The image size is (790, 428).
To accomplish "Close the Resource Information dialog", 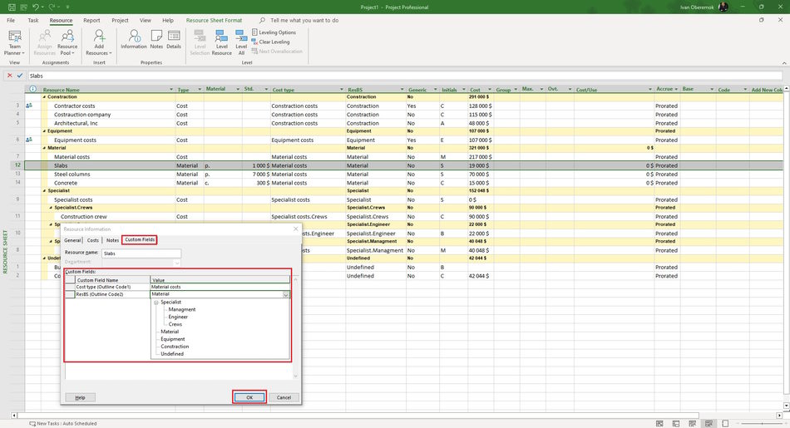I will 296,229.
